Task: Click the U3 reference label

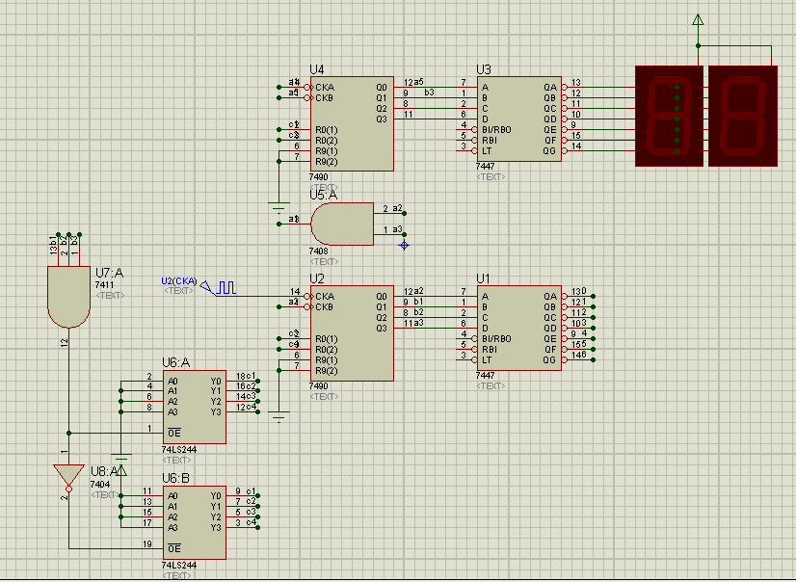Action: click(x=484, y=69)
